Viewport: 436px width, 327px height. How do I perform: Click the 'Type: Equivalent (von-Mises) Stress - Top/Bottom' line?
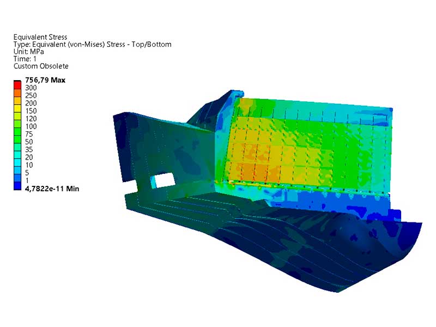coord(92,44)
